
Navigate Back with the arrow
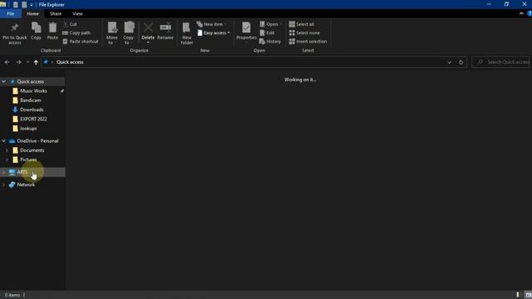(x=7, y=62)
